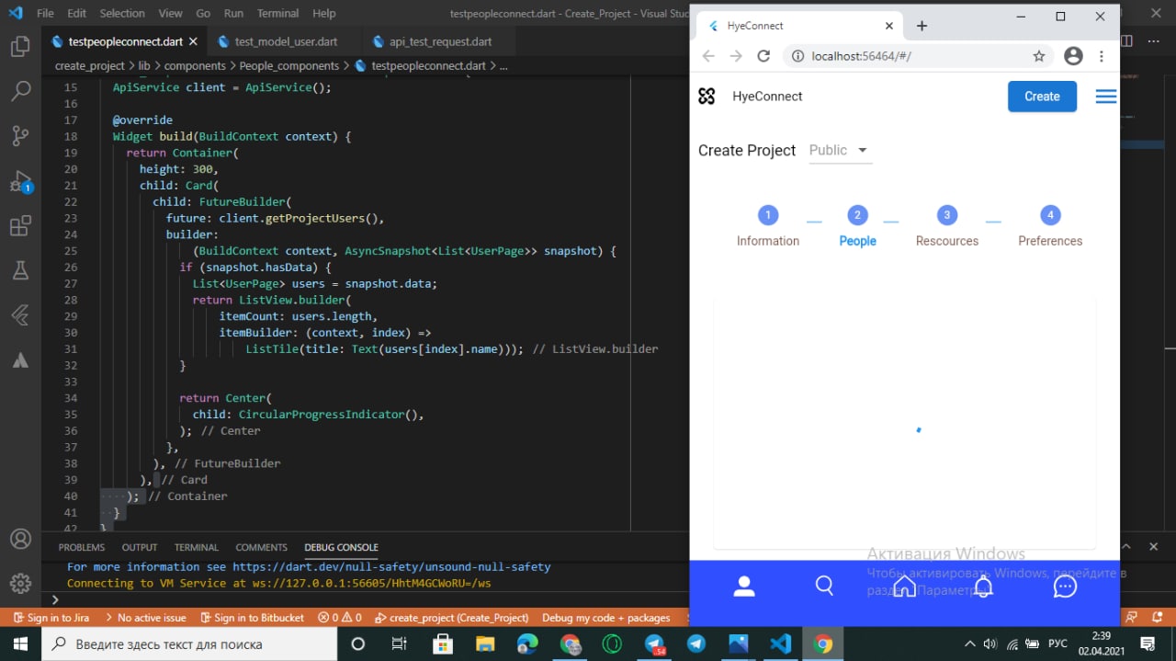Click the Create button in HyeConnect
1176x661 pixels.
click(x=1042, y=97)
